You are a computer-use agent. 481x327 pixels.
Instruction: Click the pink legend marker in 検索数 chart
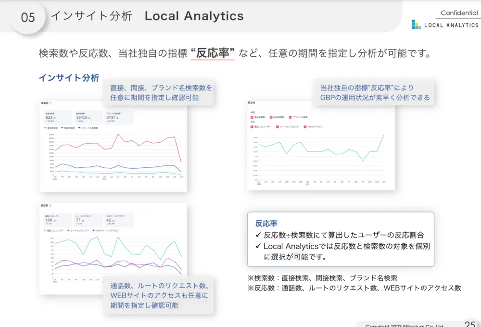click(x=62, y=128)
